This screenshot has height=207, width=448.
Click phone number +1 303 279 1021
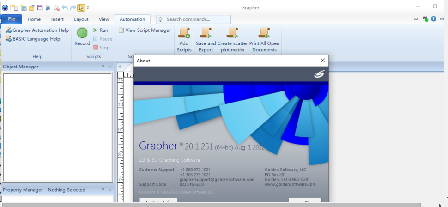[x=195, y=174]
